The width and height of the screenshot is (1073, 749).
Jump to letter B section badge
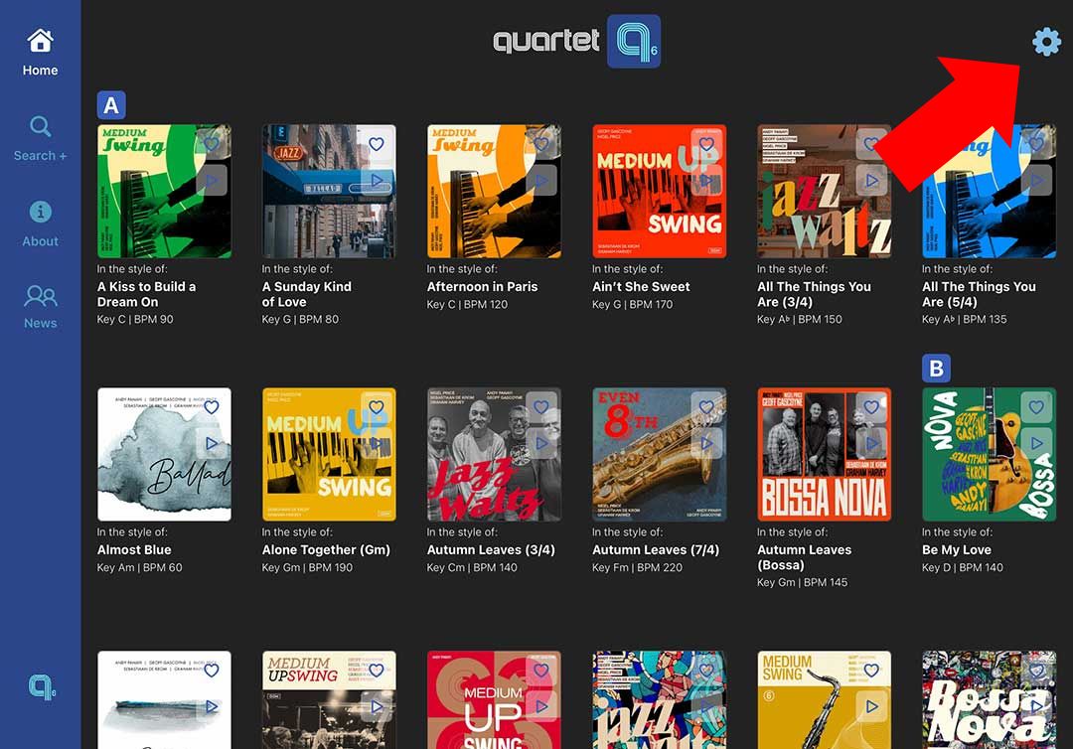click(x=936, y=368)
